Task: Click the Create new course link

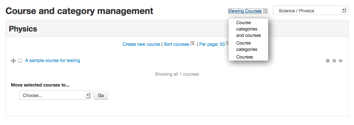Action: click(x=141, y=44)
